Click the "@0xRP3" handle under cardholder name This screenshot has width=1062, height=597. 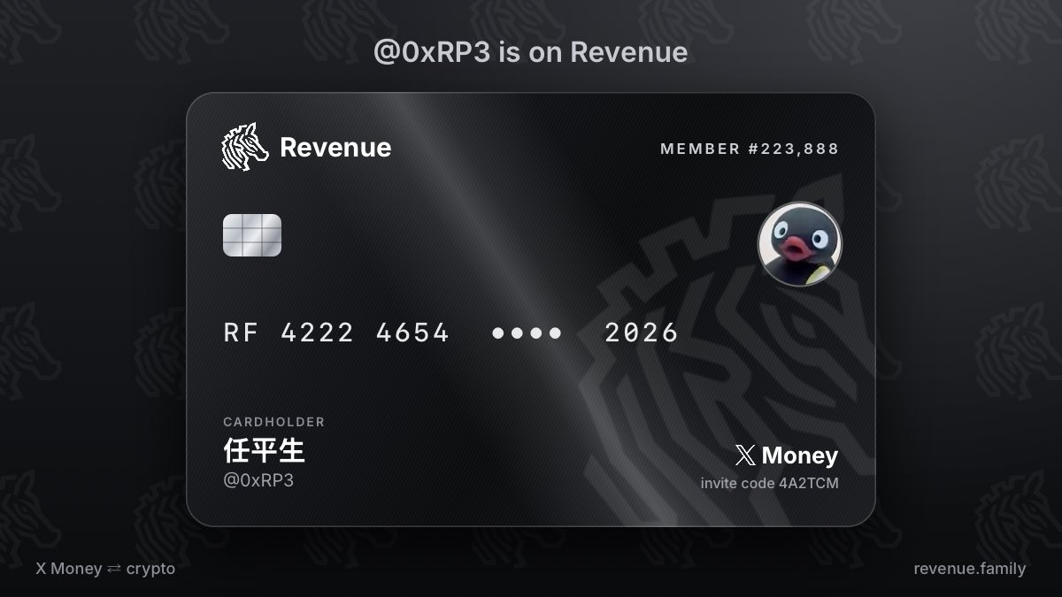tap(258, 480)
